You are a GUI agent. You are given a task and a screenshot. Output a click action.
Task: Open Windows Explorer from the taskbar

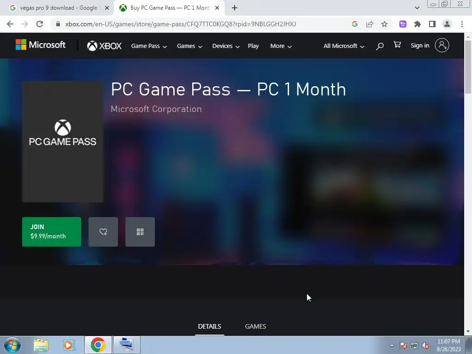[x=41, y=345]
